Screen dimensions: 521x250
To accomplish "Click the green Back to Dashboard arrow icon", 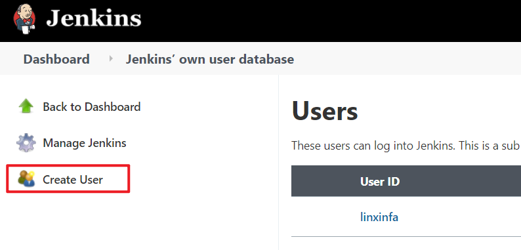I will click(x=26, y=107).
